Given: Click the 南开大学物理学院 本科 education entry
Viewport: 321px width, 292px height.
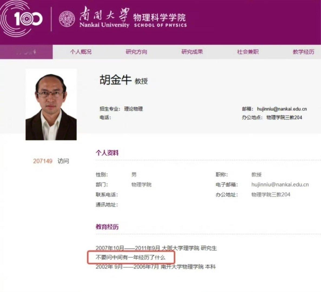Looking at the screenshot, I should point(155,267).
